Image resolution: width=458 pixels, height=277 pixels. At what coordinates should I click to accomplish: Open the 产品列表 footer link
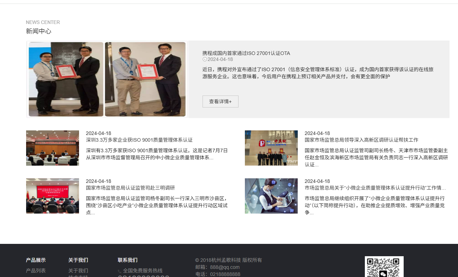(36, 271)
